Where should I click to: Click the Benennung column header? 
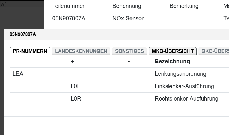[x=127, y=6]
